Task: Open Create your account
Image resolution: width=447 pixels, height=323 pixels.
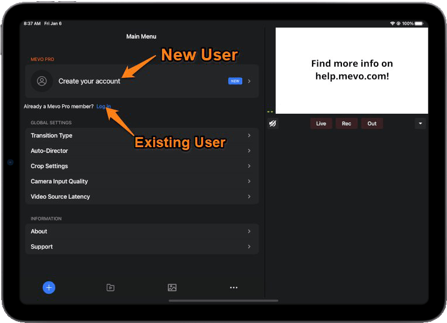Action: click(x=142, y=81)
